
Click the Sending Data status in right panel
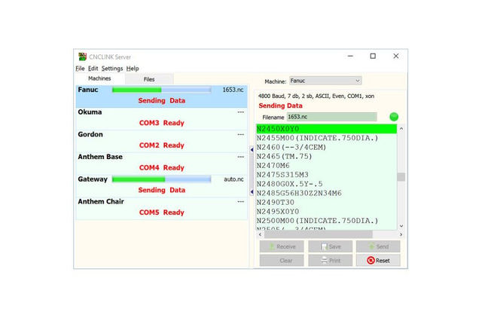click(x=280, y=105)
